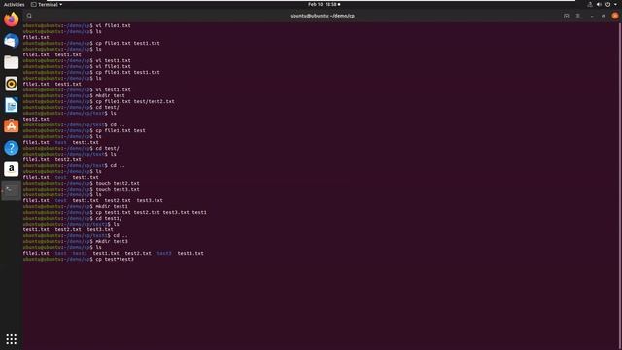
Task: Select the running Terminal icon in the dock
Action: (11, 191)
